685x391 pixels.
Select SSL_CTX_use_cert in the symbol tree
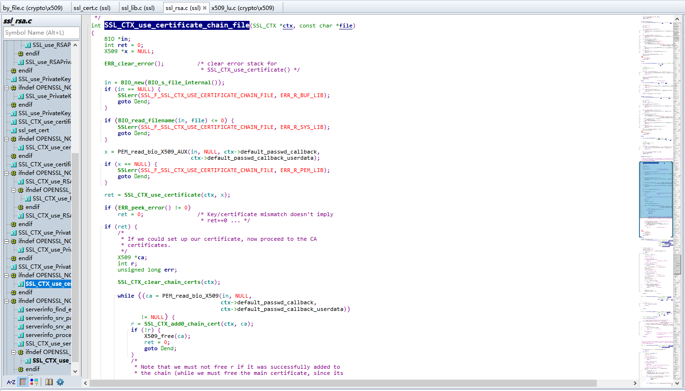coord(47,147)
